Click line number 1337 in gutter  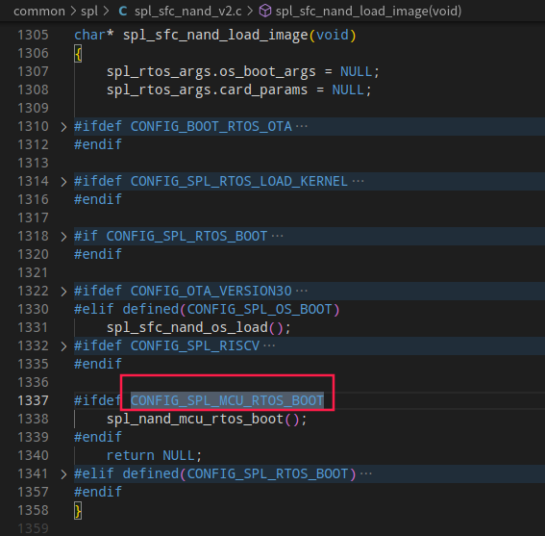pyautogui.click(x=33, y=400)
